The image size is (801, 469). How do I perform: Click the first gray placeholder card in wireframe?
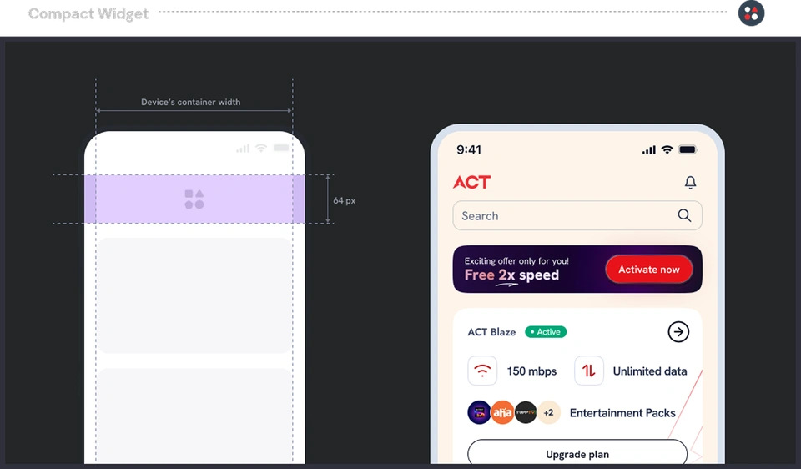click(194, 295)
